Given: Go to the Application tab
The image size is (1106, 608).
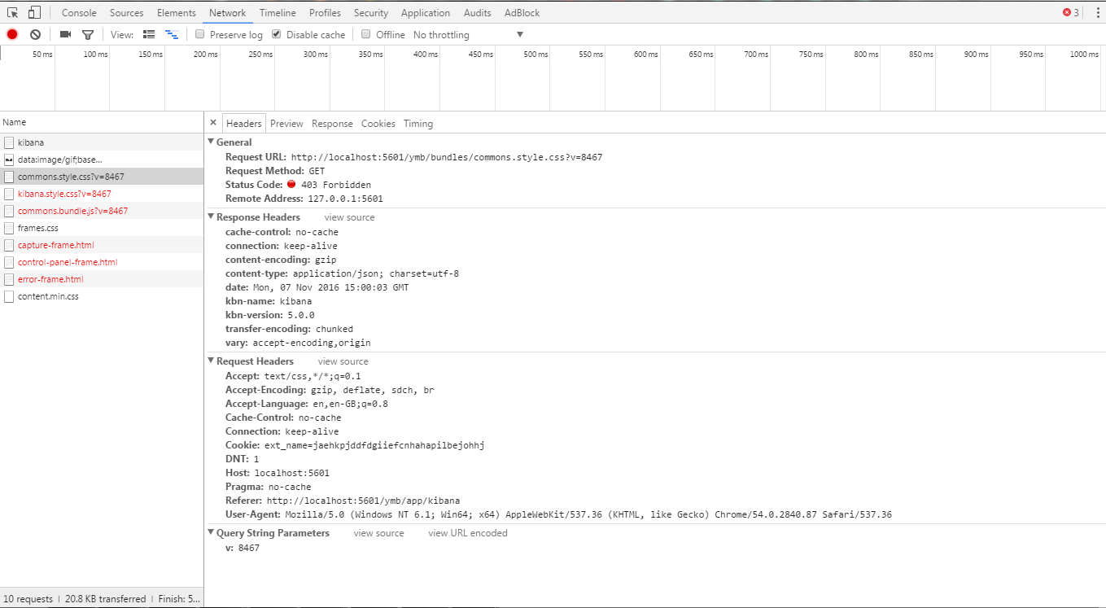Looking at the screenshot, I should 426,13.
